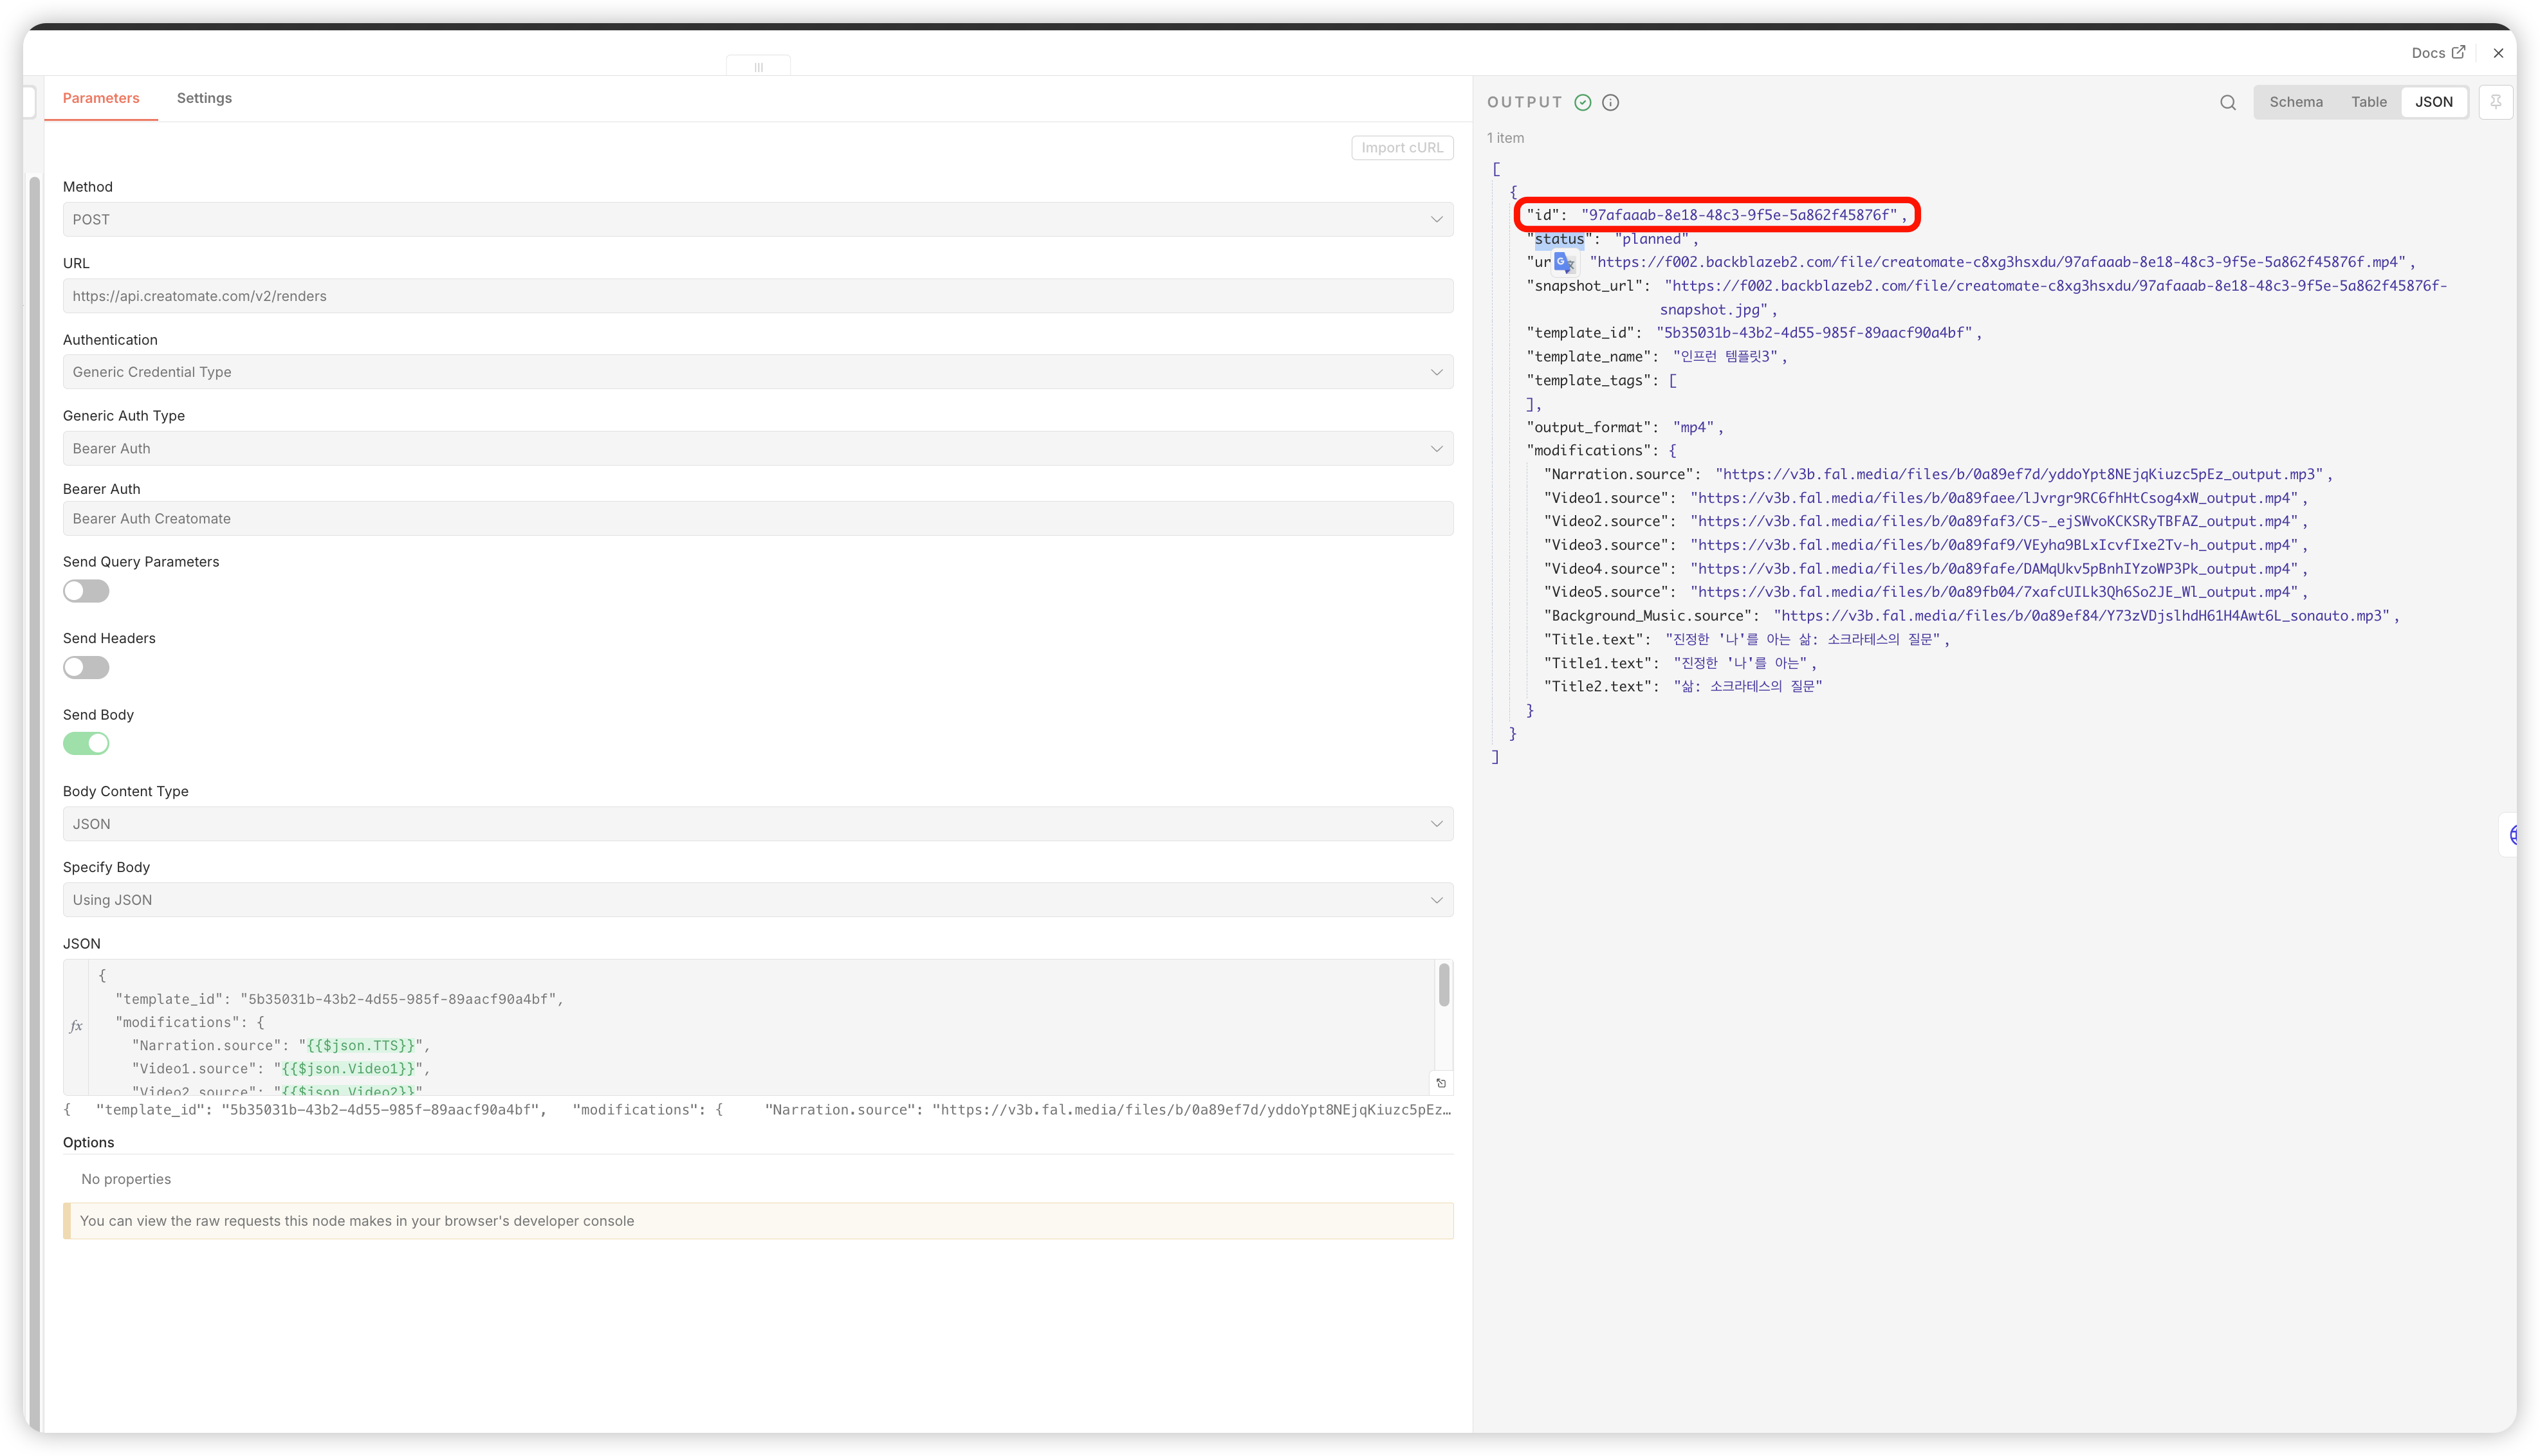Click the output info circle icon
The height and width of the screenshot is (1456, 2540).
(x=1610, y=102)
